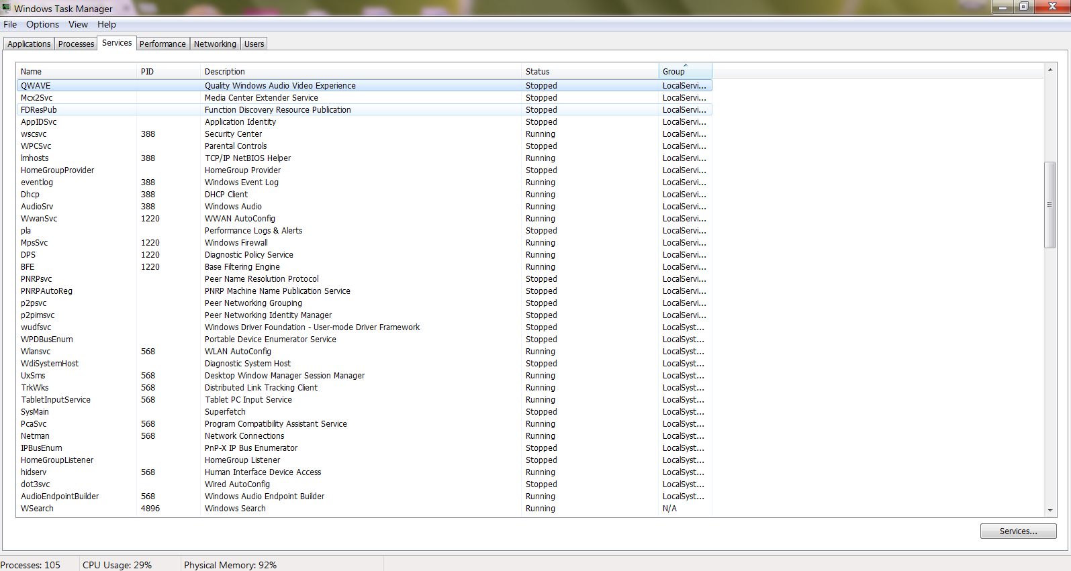Click PID 4896 cell
Image resolution: width=1071 pixels, height=571 pixels.
[150, 508]
